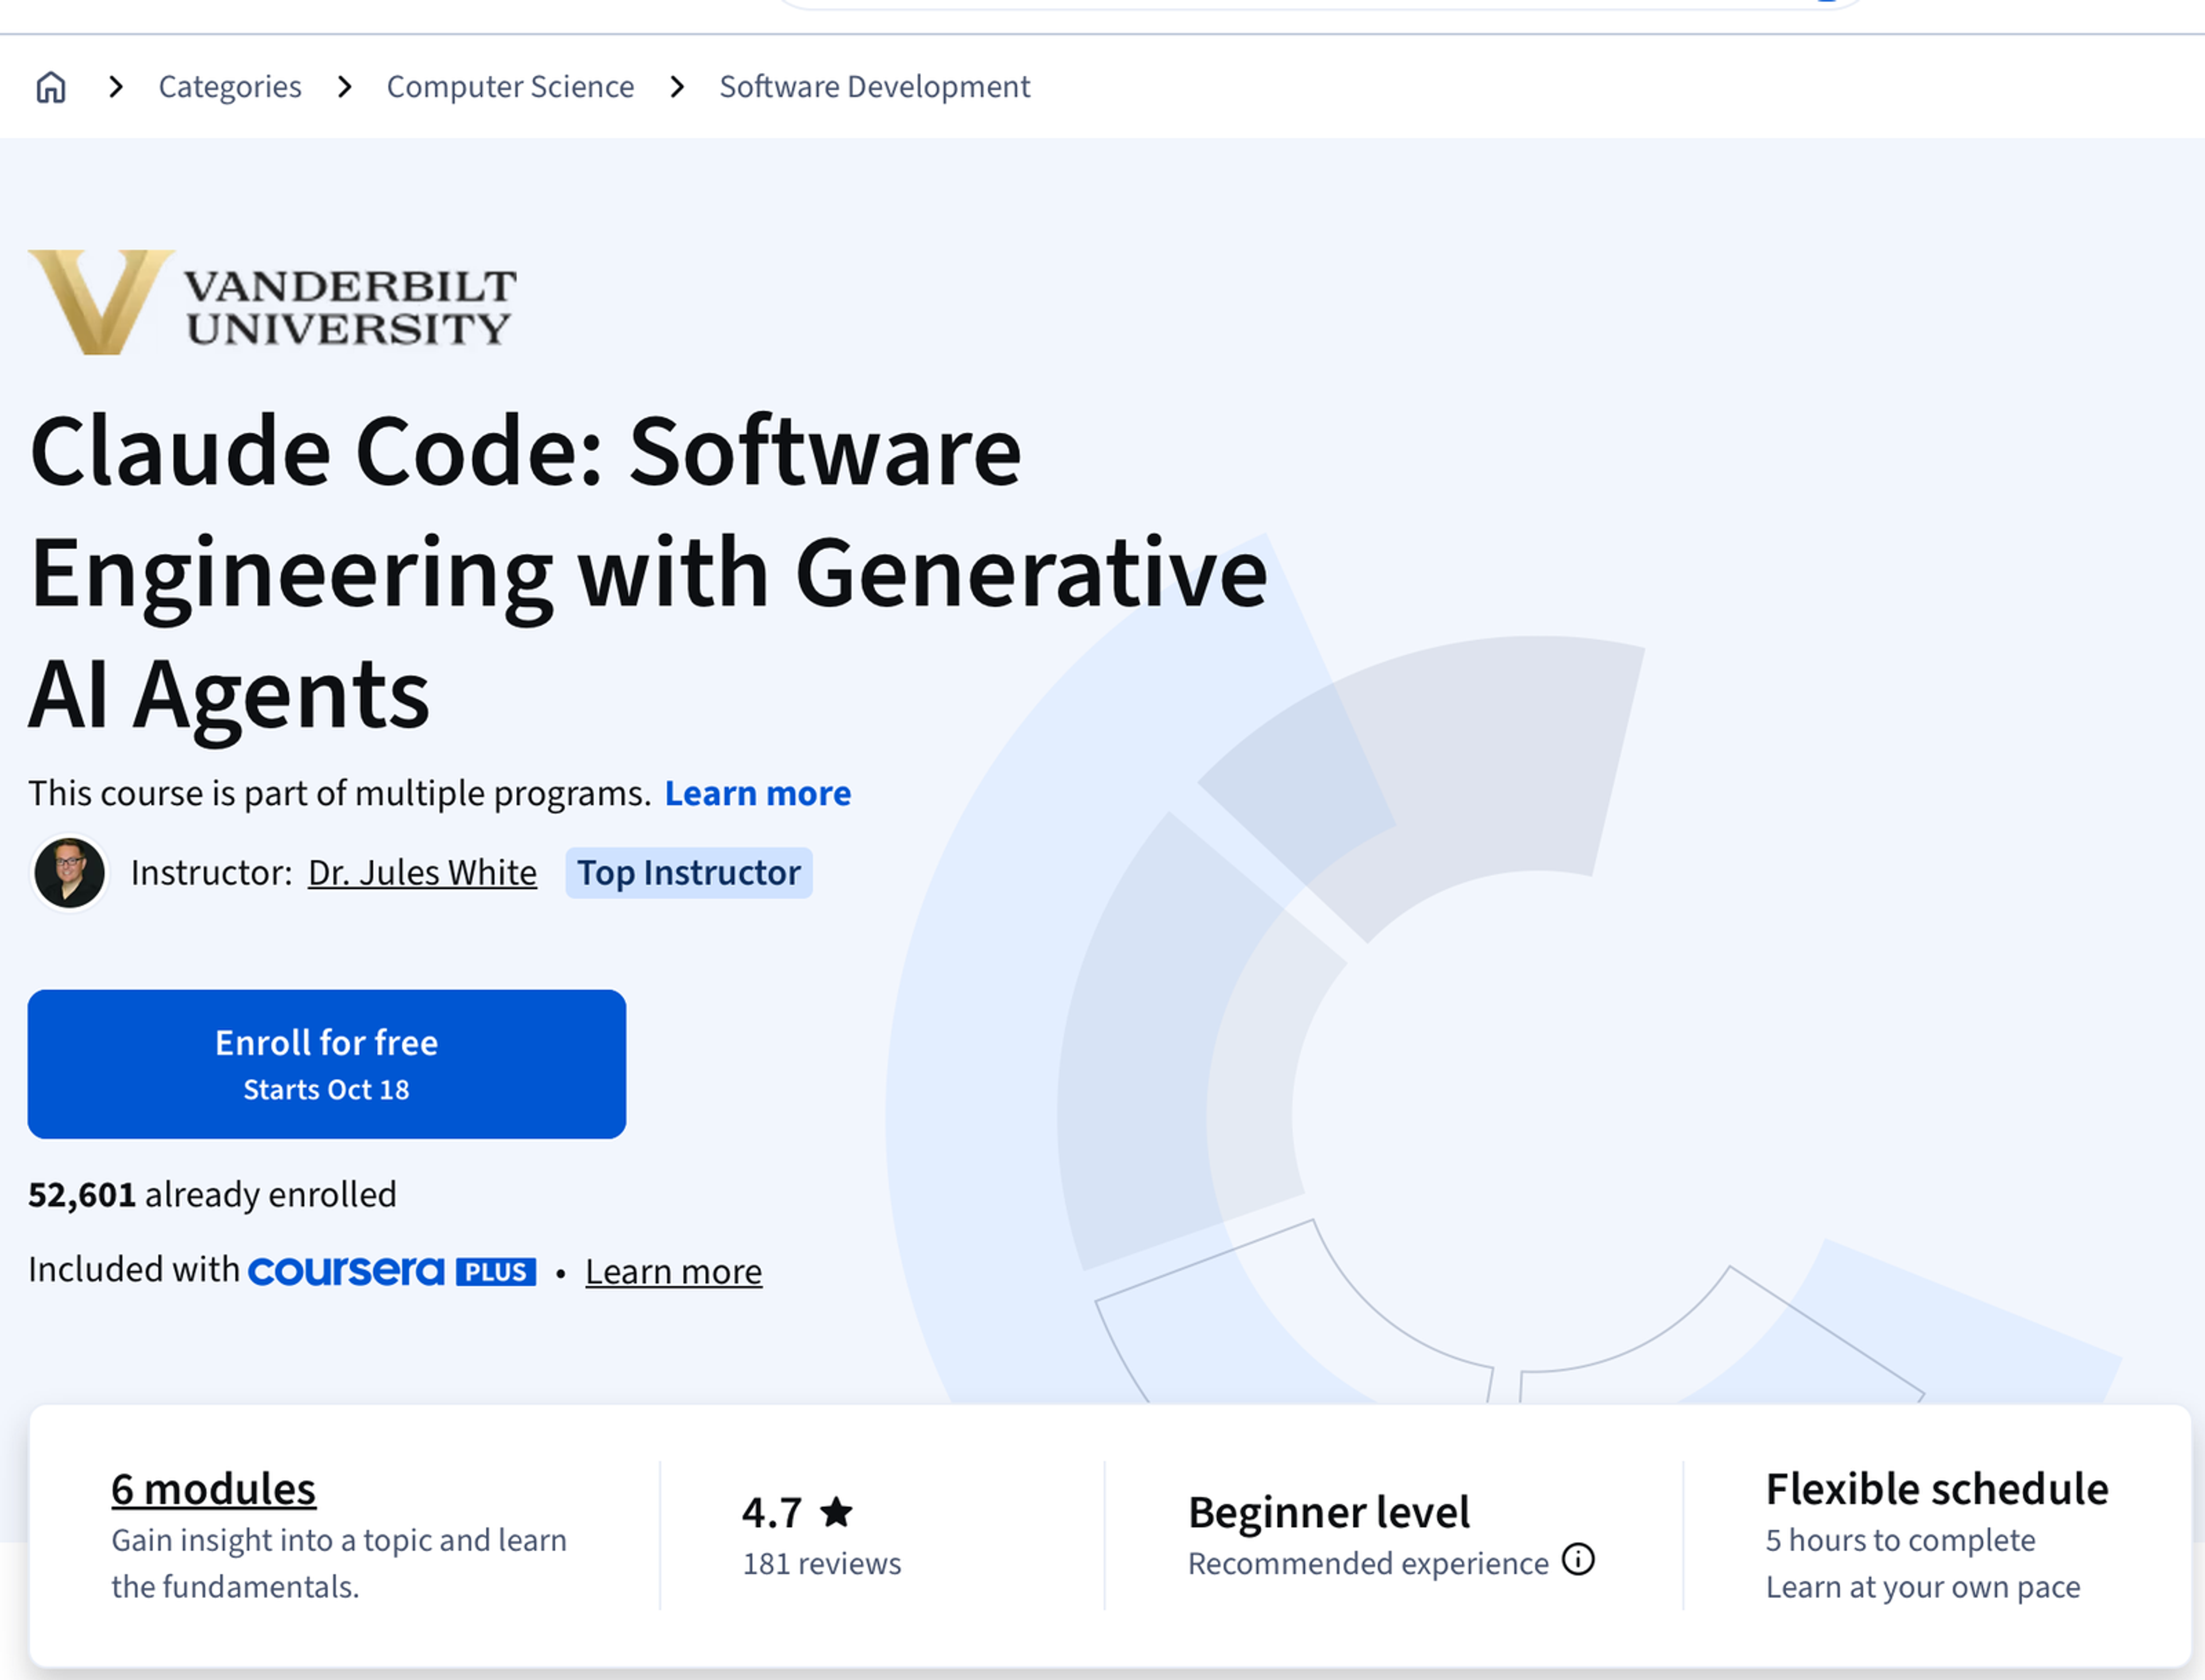The width and height of the screenshot is (2205, 1680).
Task: Click the Flexible schedule heading
Action: pos(1937,1489)
